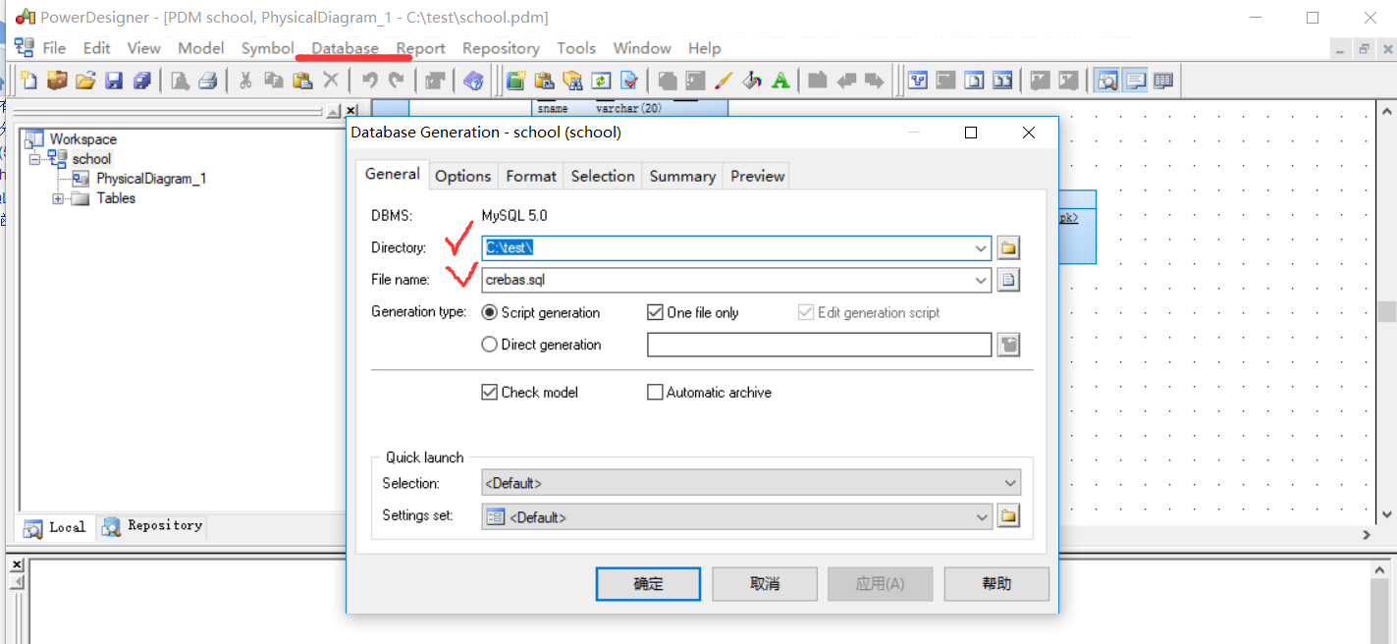Open the Preview tab

point(757,176)
